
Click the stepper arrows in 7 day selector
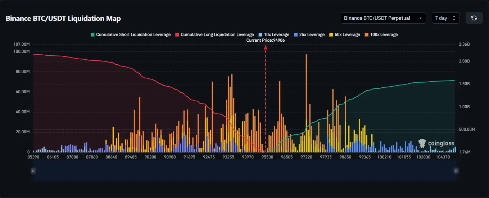point(454,18)
